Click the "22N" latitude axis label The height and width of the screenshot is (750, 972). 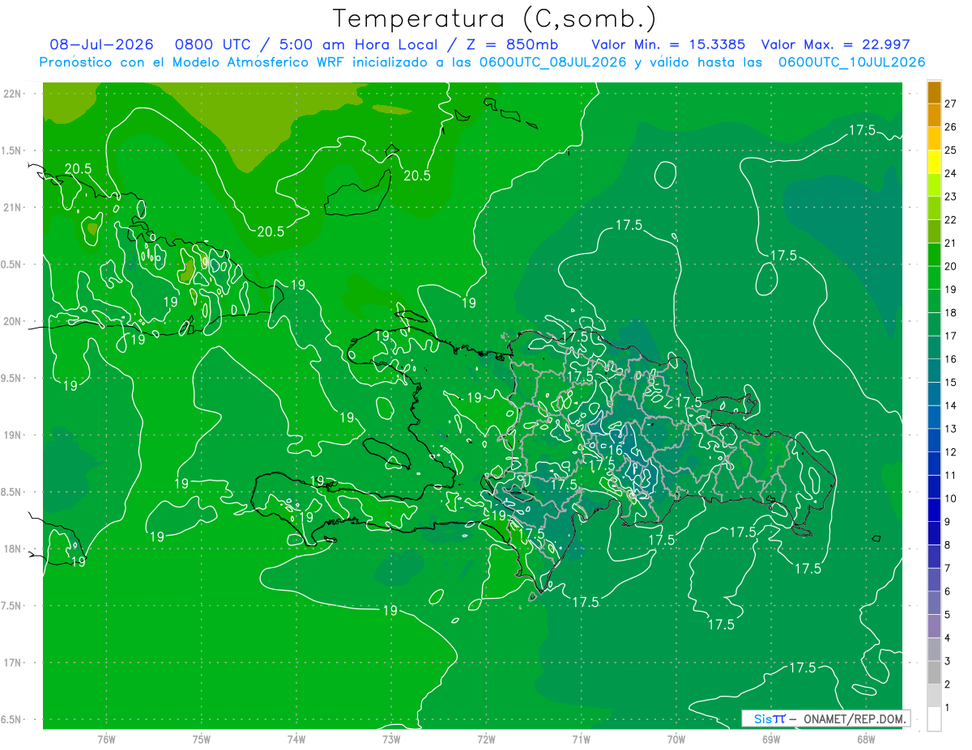pos(13,93)
